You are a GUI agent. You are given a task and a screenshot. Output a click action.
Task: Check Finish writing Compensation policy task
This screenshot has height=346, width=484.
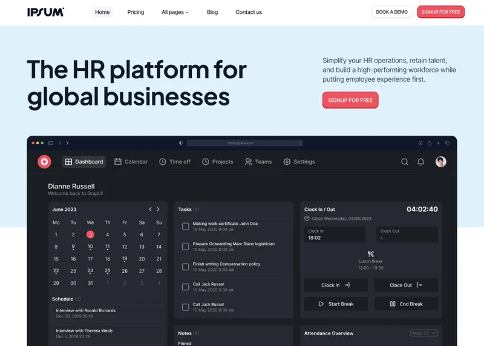(x=186, y=267)
